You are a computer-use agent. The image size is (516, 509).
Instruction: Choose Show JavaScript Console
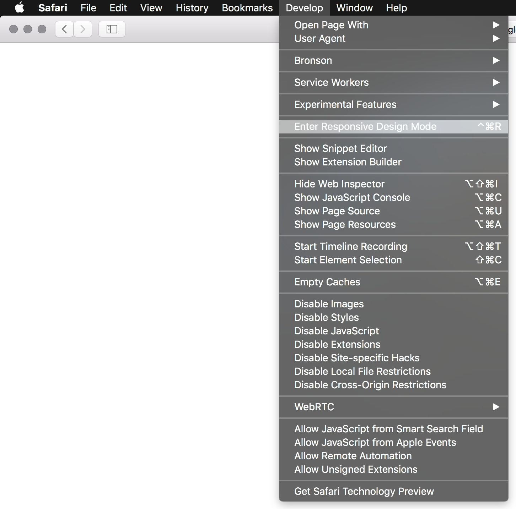pos(394,197)
